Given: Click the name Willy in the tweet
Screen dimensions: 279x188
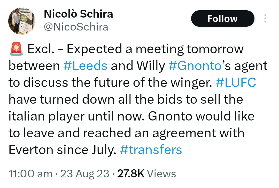Looking at the screenshot, I should (151, 66).
